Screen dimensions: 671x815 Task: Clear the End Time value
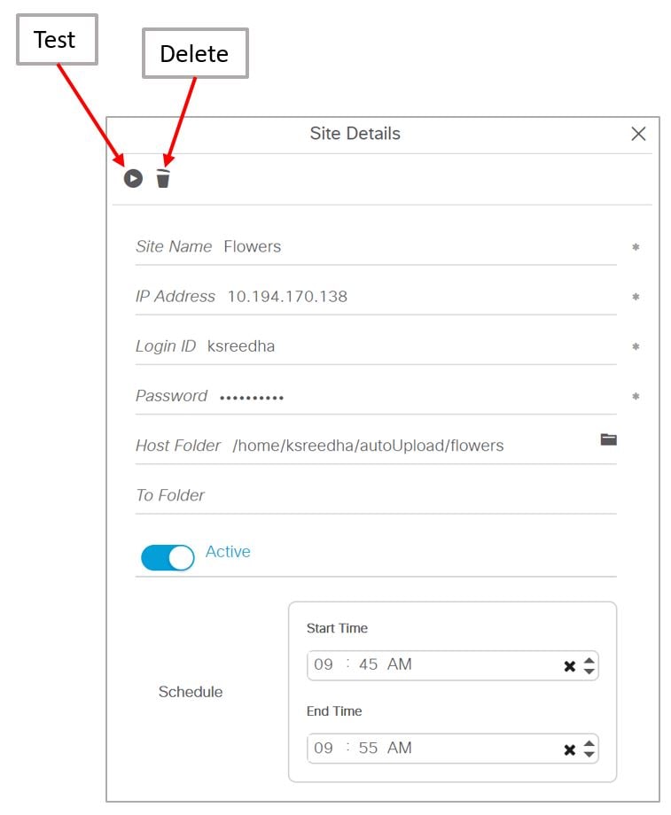tap(570, 749)
